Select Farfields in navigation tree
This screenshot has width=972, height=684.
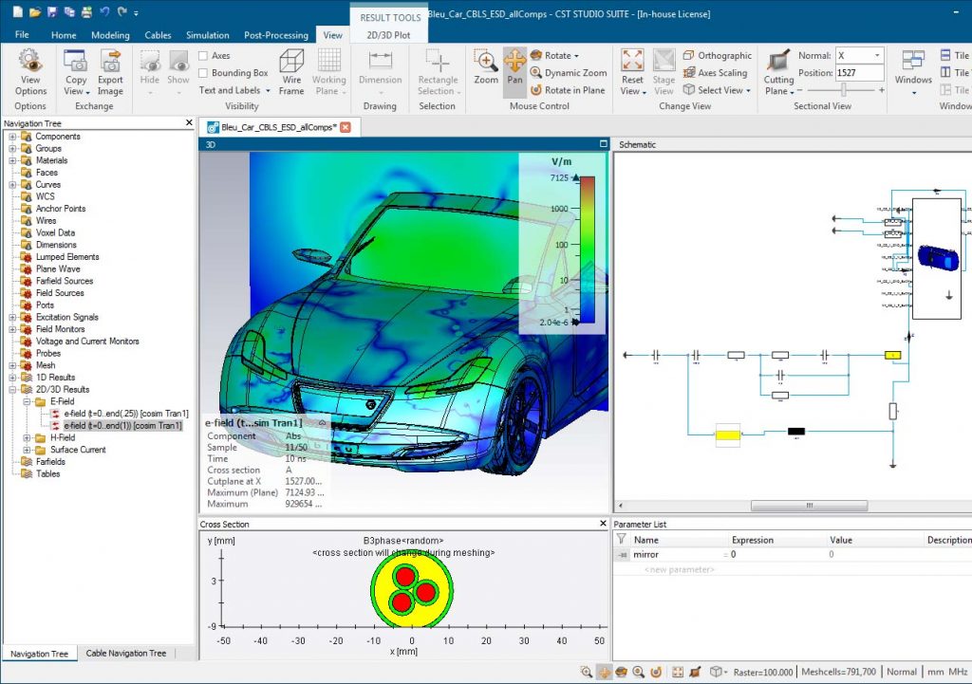(50, 462)
